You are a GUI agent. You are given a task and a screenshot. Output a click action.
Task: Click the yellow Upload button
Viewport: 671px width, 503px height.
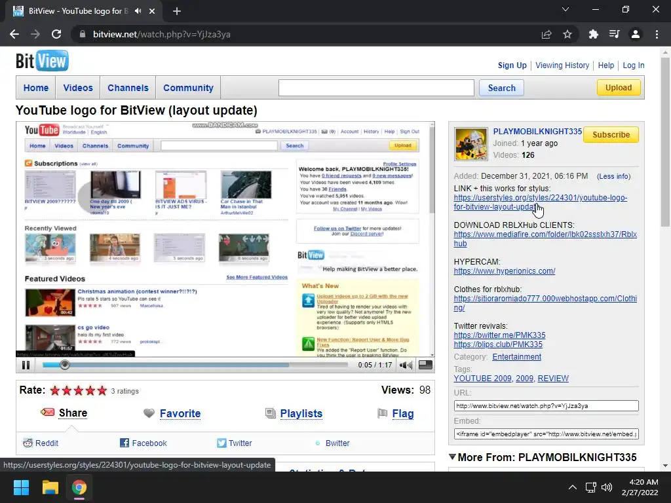coord(619,88)
